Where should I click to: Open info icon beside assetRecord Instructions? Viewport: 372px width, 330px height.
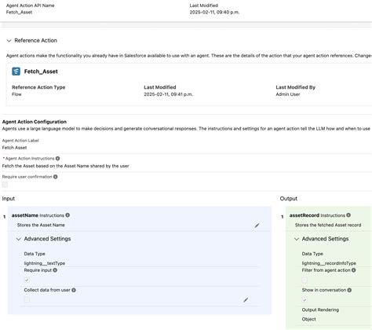348,215
